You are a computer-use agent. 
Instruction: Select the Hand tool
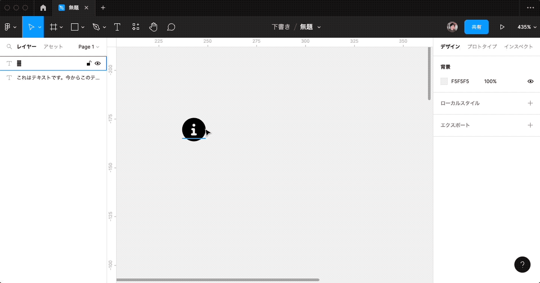(x=153, y=27)
